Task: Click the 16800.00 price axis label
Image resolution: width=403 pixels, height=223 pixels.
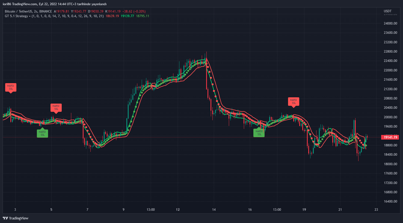Action: tap(390, 192)
